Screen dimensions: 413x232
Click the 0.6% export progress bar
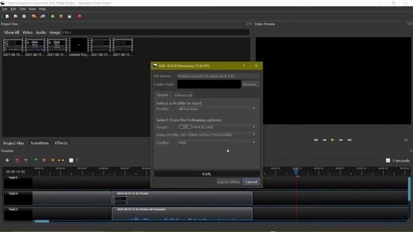[x=206, y=174]
